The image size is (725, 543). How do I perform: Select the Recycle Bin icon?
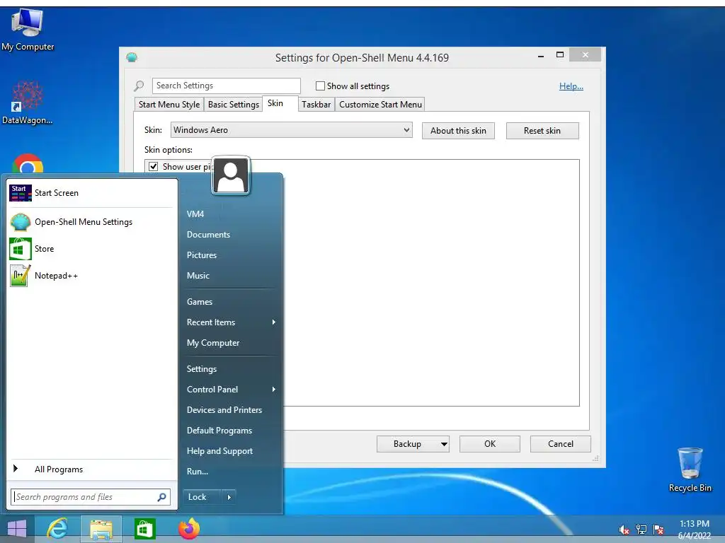coord(690,469)
